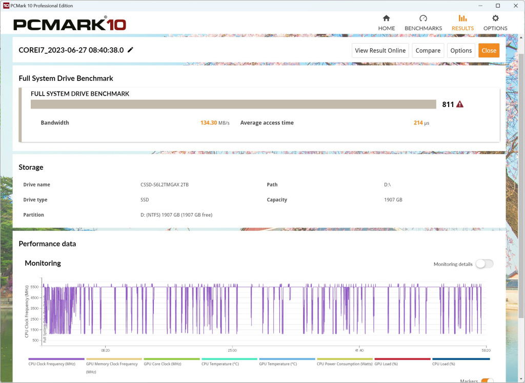
Task: Toggle the CPU Power Consumption legend item
Action: pyautogui.click(x=345, y=362)
